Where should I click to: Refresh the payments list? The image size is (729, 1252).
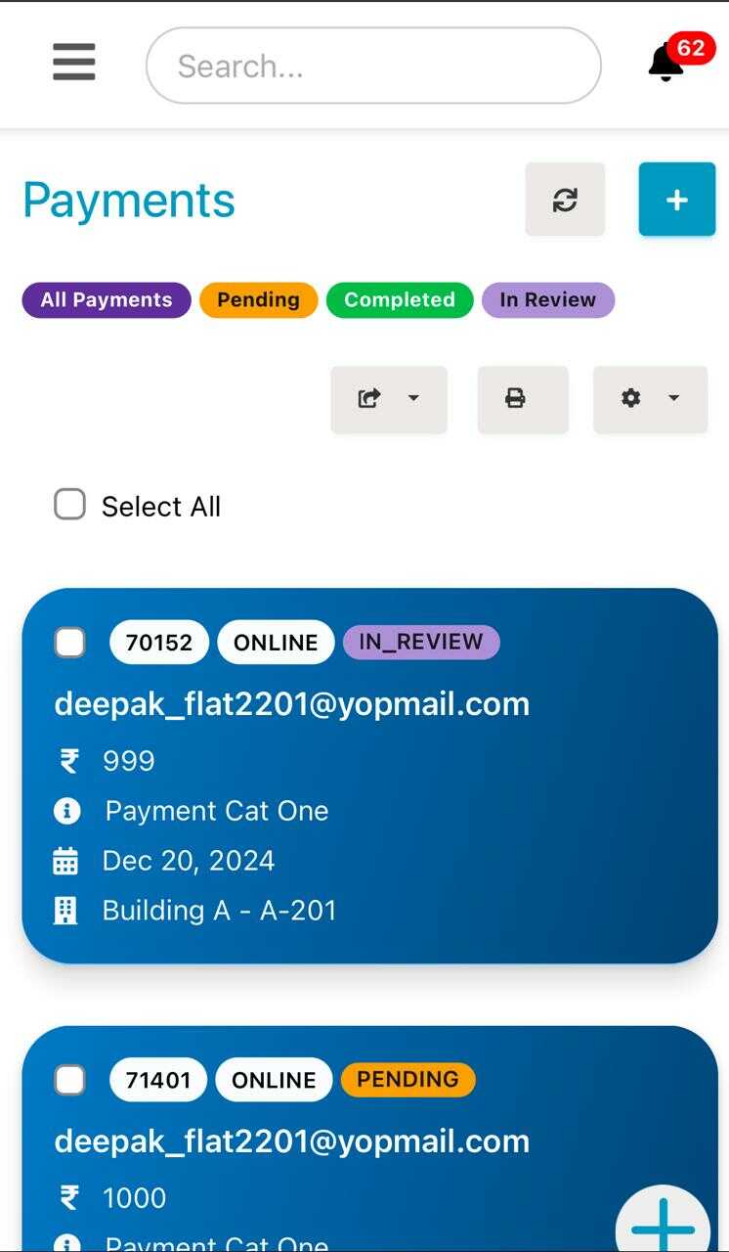(565, 200)
